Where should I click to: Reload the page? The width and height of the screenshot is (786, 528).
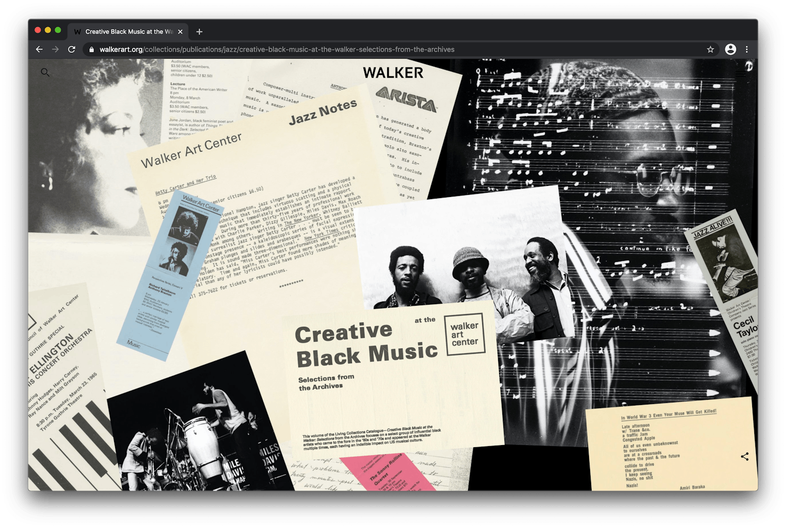(x=72, y=50)
